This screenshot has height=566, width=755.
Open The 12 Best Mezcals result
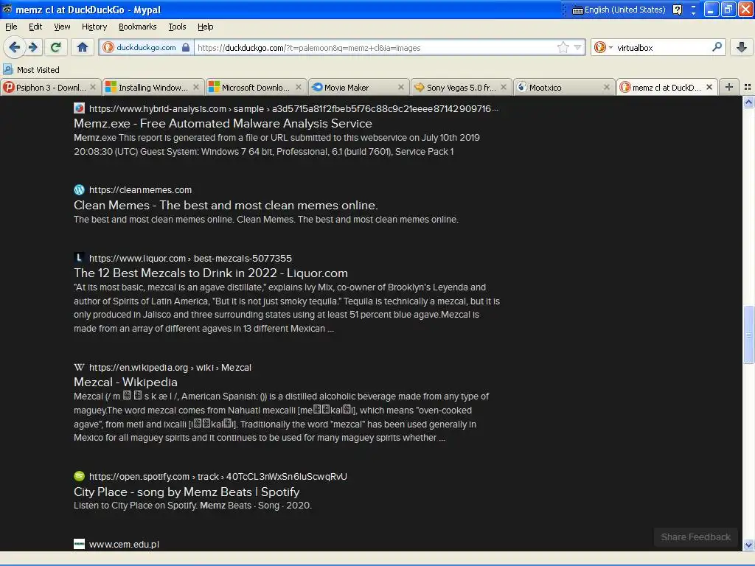211,273
